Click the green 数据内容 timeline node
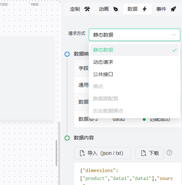The width and height of the screenshot is (182, 185). (67, 138)
